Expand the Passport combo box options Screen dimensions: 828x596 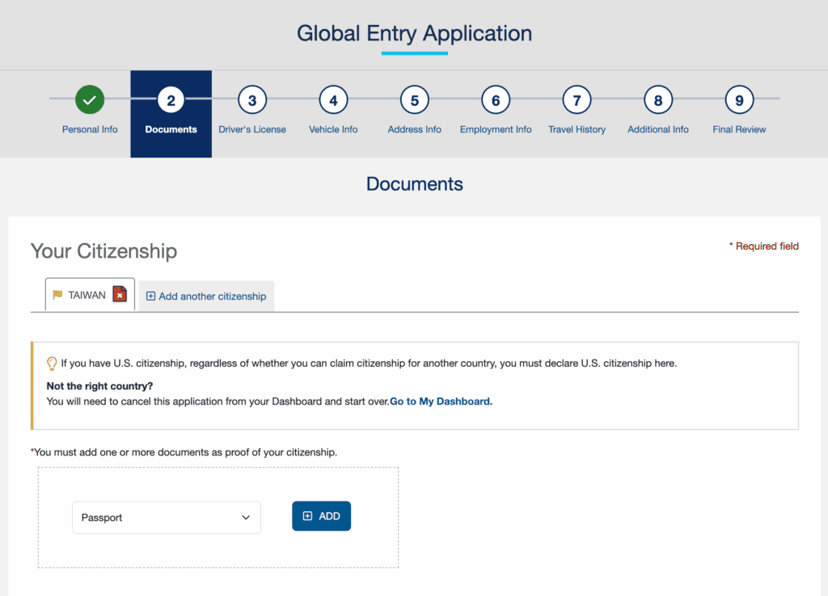coord(166,517)
